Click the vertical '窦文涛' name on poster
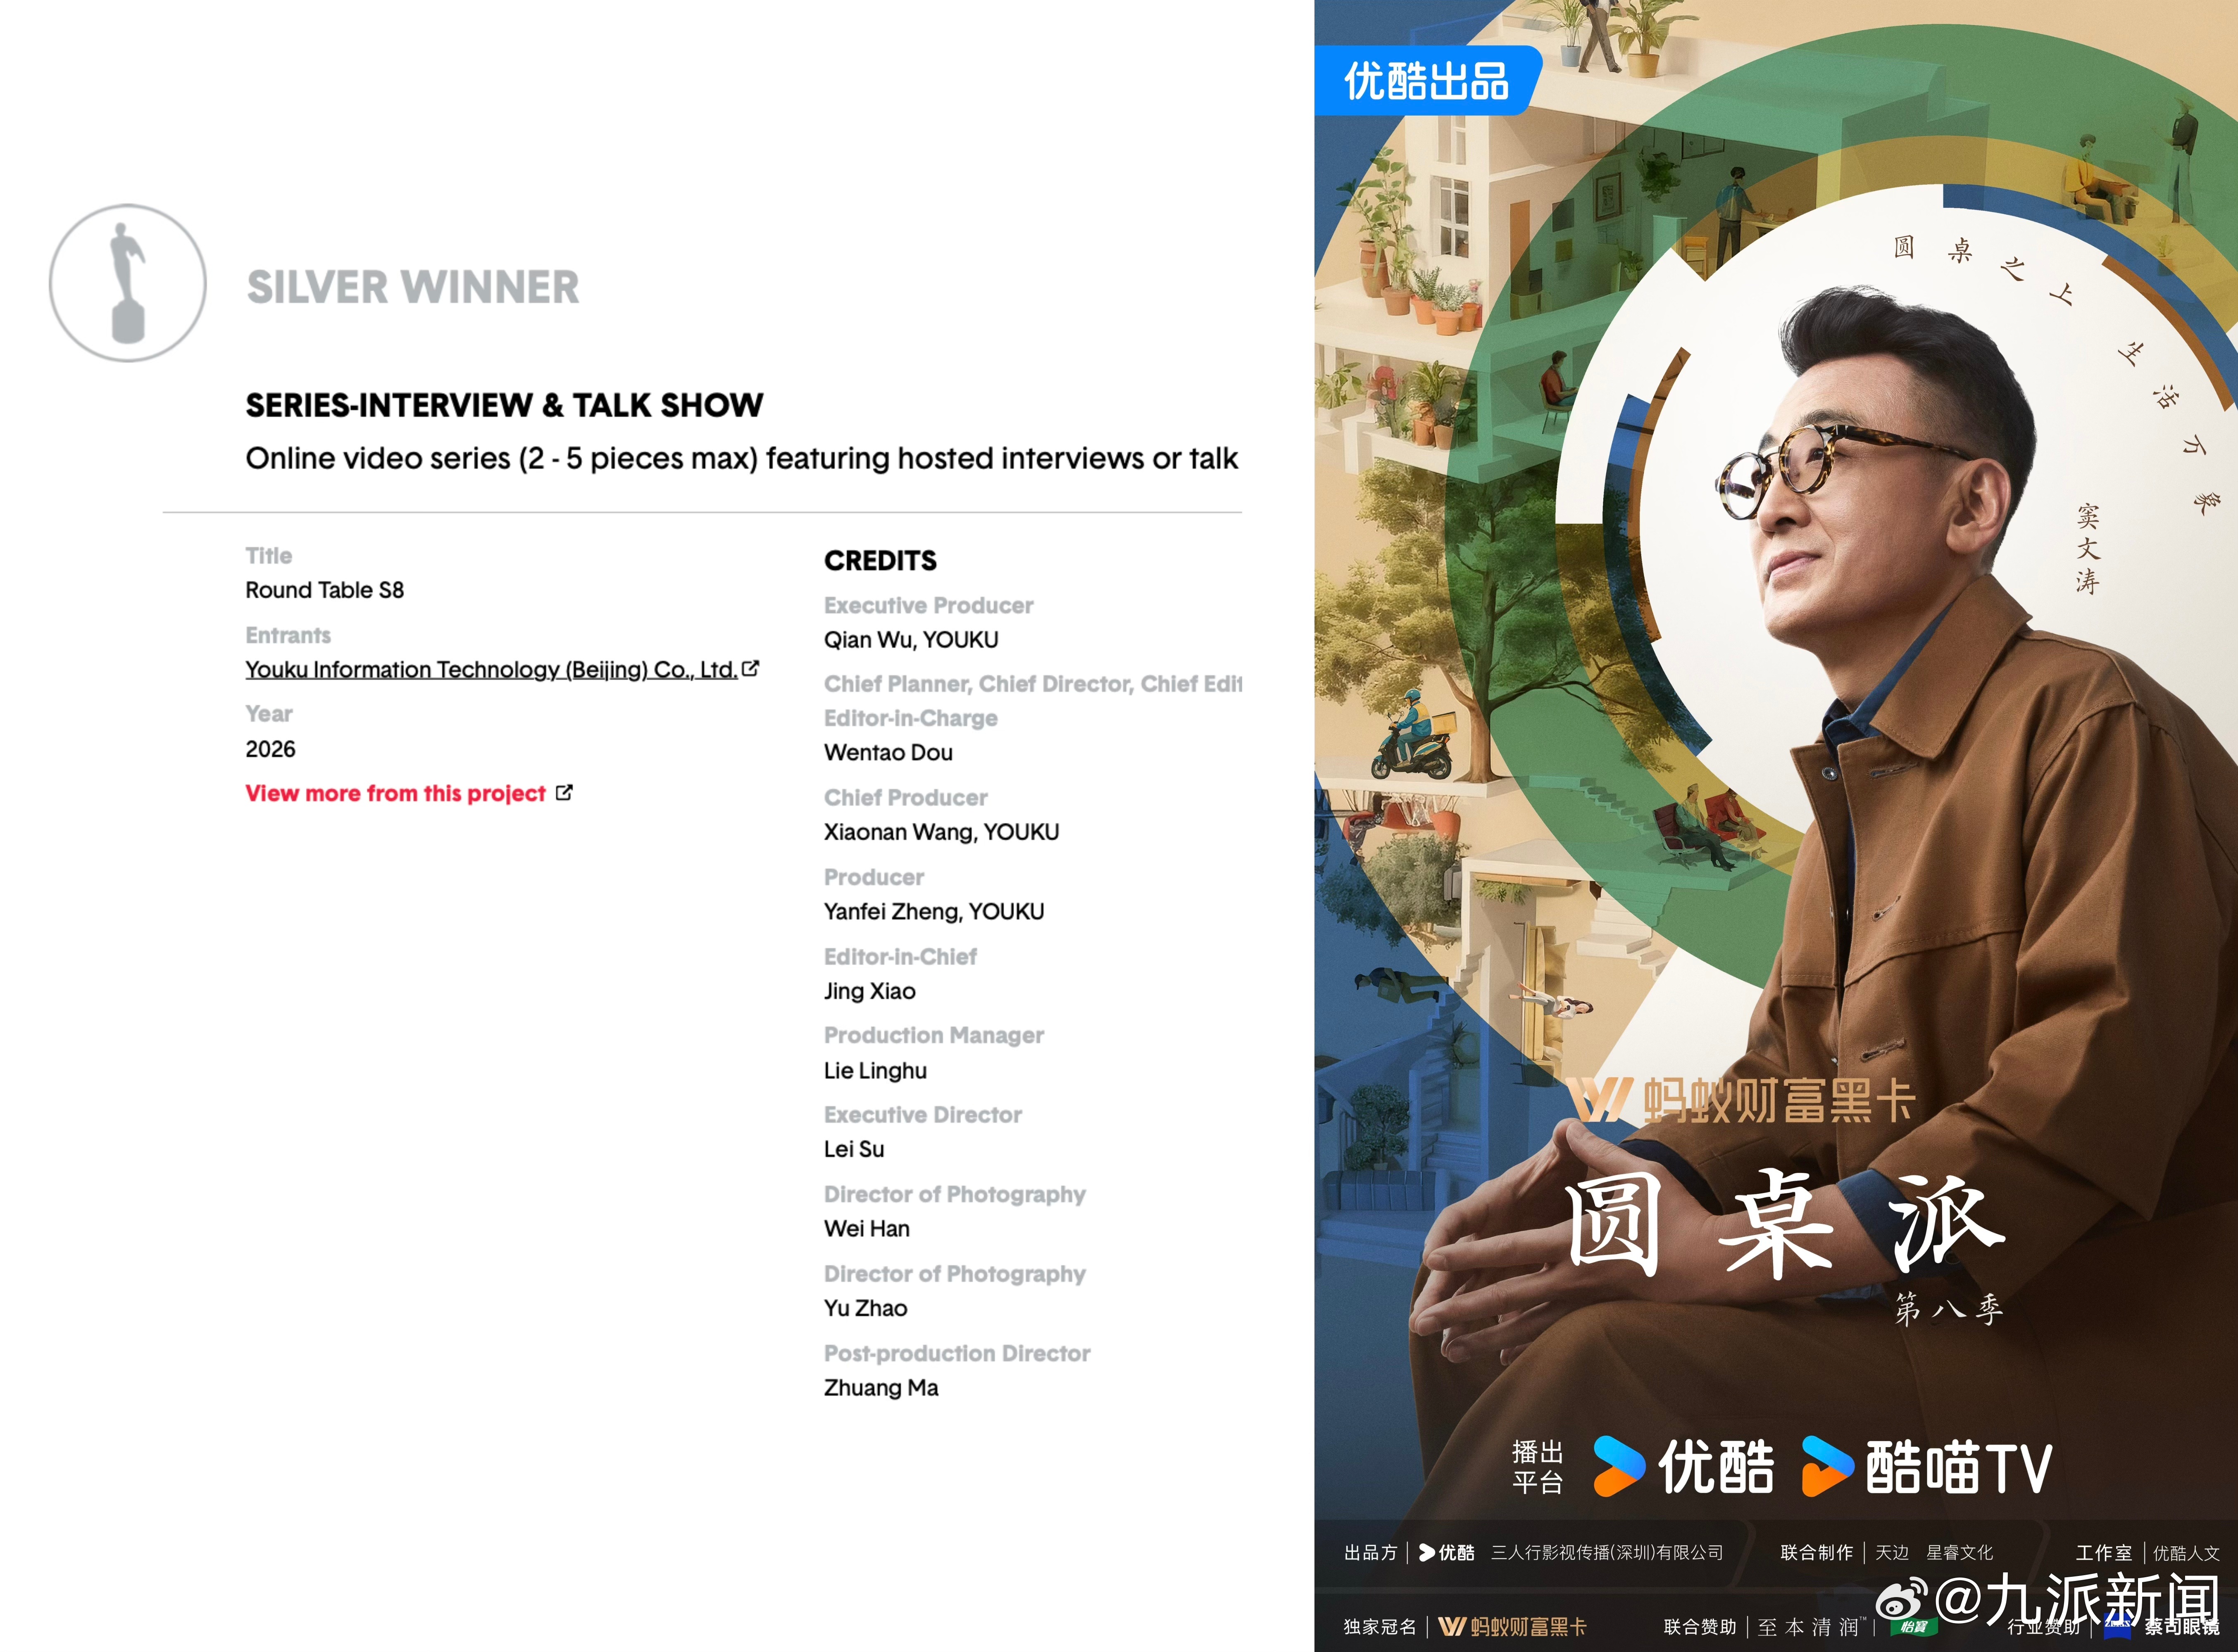Screen dimensions: 2238x1652 [2087, 550]
